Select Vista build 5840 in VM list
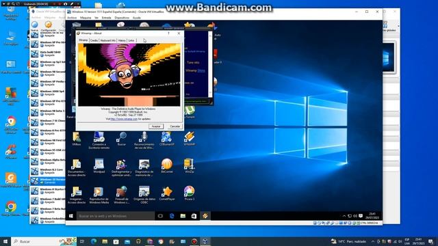This screenshot has height=246, width=438. (x=48, y=53)
